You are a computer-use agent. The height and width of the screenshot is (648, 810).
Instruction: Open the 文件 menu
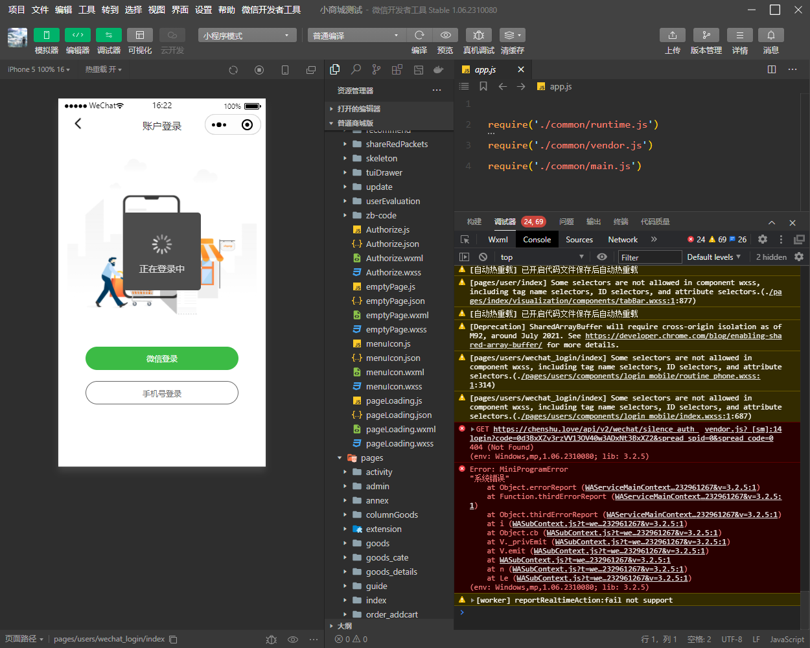coord(40,10)
